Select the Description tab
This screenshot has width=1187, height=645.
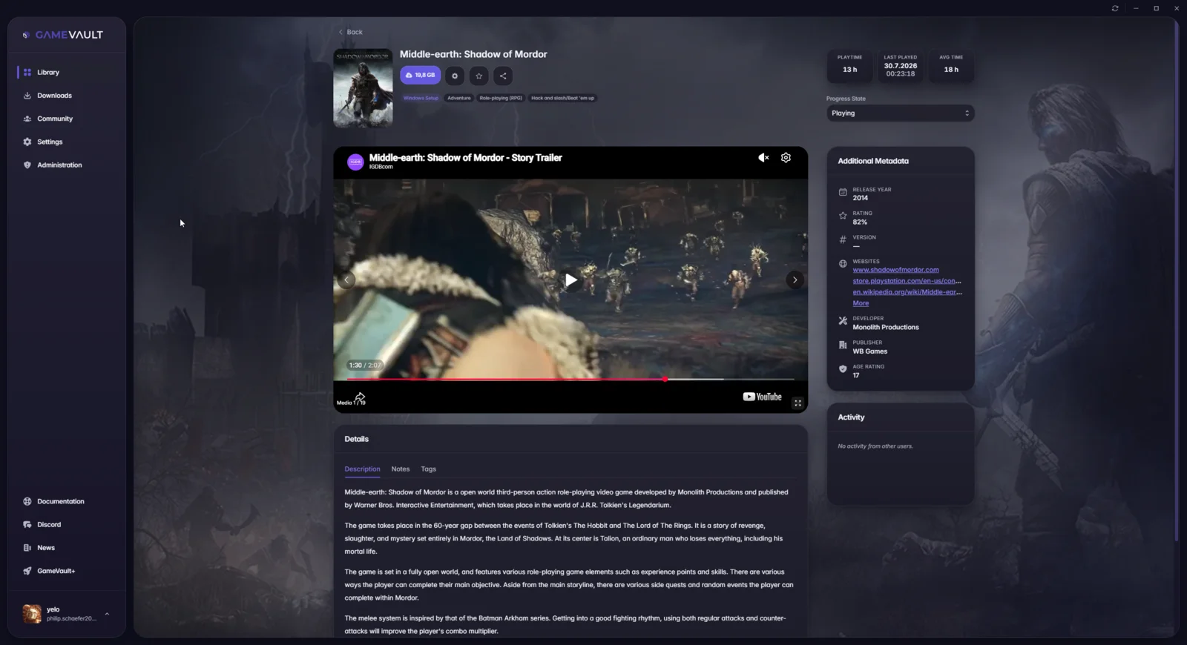pos(362,469)
